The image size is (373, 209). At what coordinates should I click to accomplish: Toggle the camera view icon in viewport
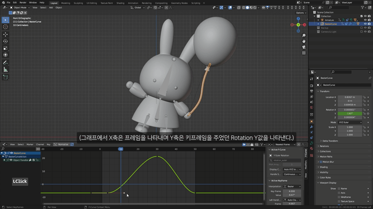click(x=304, y=47)
